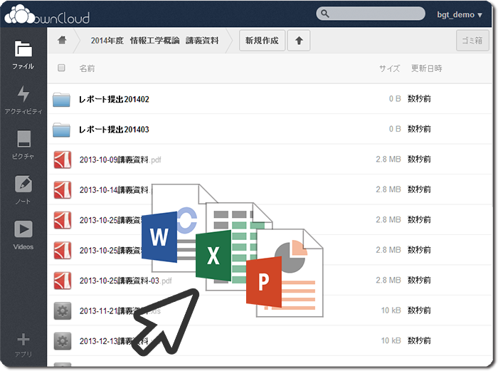The image size is (498, 371).
Task: Click gear file icon of 2013-11-21 file
Action: [x=63, y=310]
